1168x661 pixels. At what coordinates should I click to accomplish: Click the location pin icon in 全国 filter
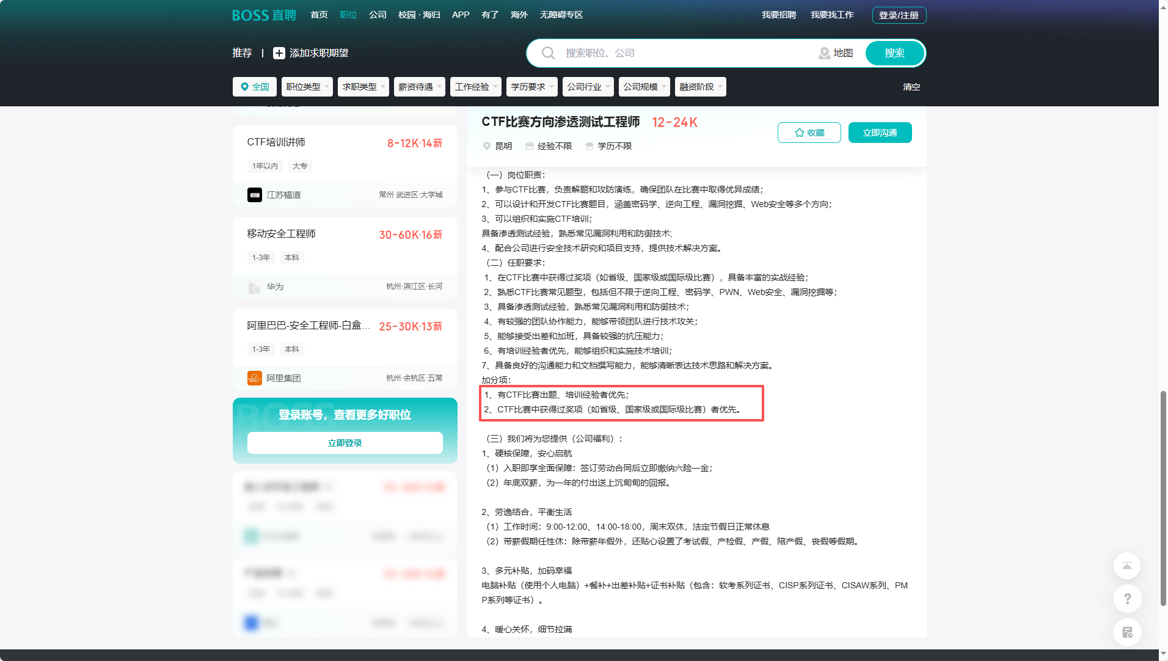pos(244,86)
